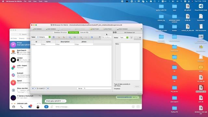The width and height of the screenshot is (208, 117).
Task: Open the Edit menu
Action: (x=30, y=1)
